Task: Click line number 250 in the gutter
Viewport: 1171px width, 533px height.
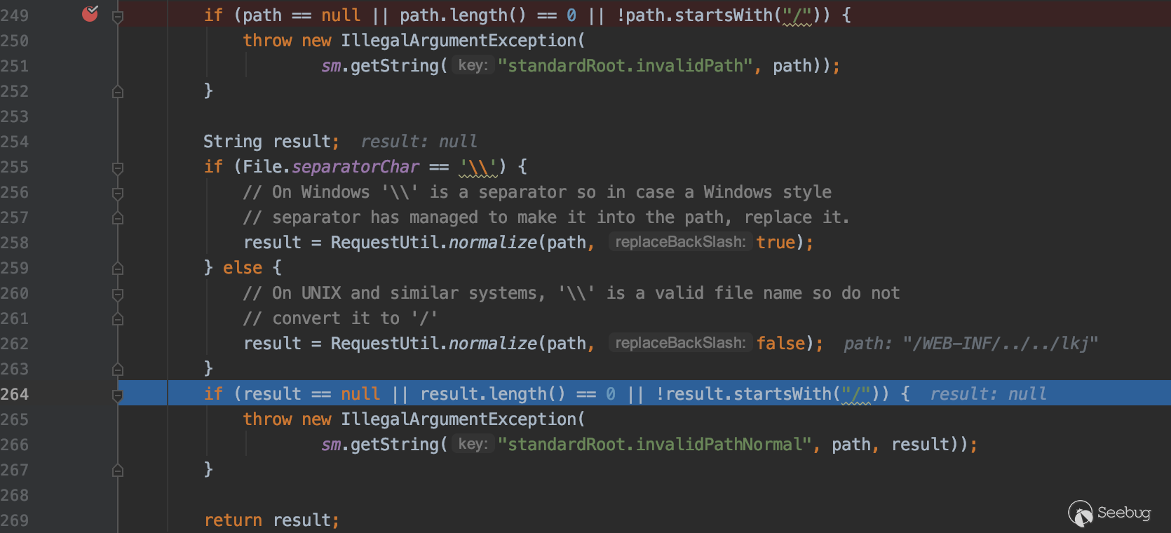Action: coord(15,41)
